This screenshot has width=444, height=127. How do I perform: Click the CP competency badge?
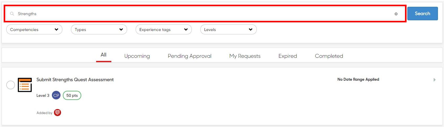tap(56, 95)
